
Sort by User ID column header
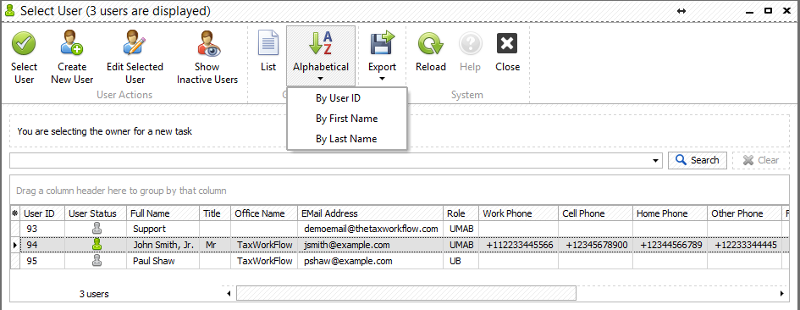41,213
